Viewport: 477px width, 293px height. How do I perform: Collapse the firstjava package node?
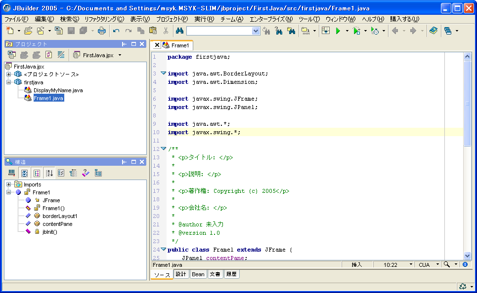[9, 82]
